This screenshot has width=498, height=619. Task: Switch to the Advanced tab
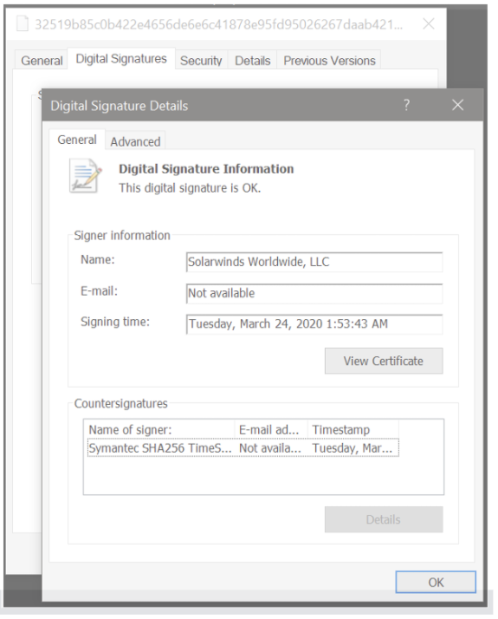(135, 141)
